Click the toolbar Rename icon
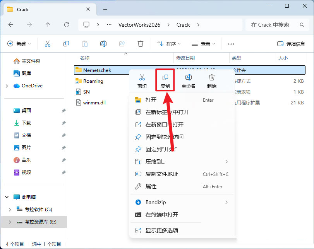This screenshot has width=314, height=249. pos(103,44)
